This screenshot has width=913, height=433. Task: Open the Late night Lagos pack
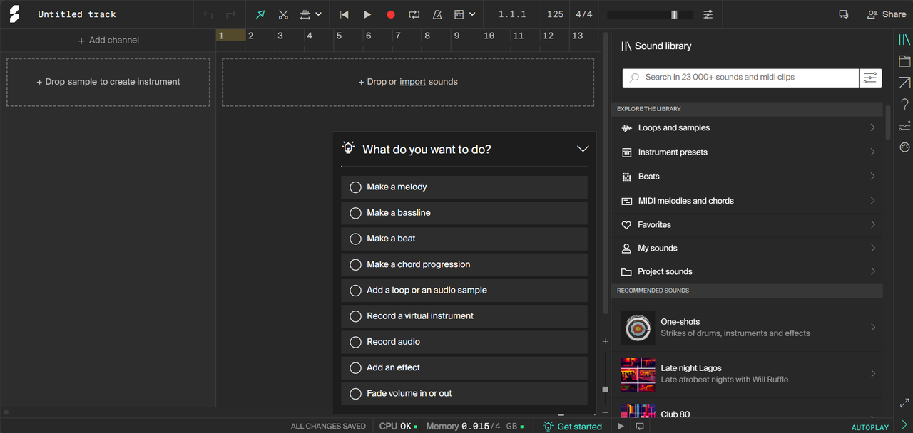(x=747, y=374)
